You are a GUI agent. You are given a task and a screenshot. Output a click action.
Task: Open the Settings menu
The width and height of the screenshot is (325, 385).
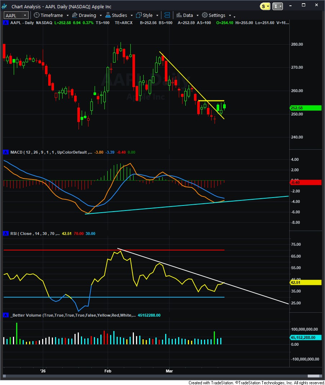[x=217, y=15]
